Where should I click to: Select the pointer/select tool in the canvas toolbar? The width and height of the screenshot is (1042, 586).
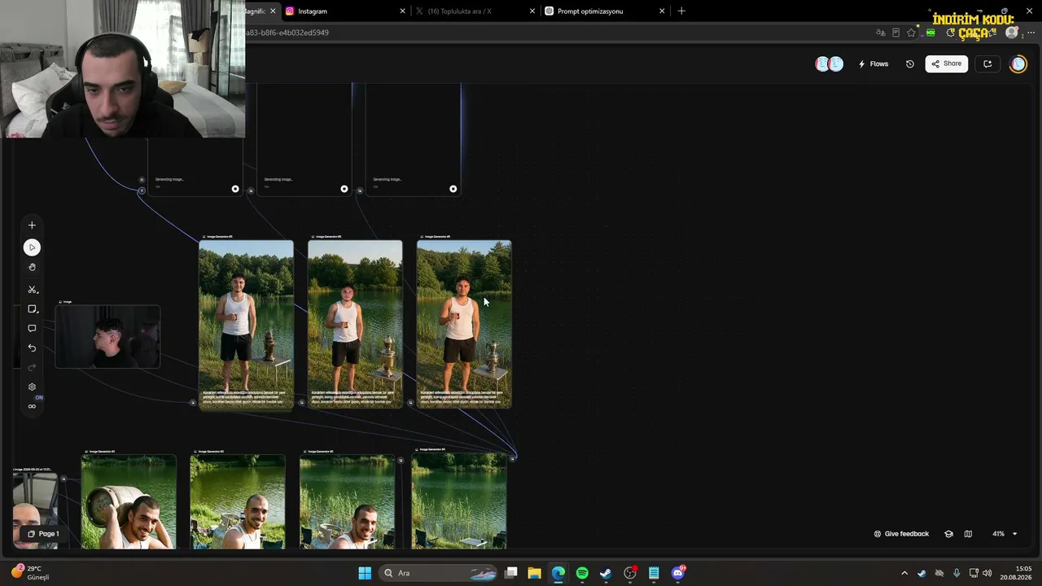tap(32, 247)
